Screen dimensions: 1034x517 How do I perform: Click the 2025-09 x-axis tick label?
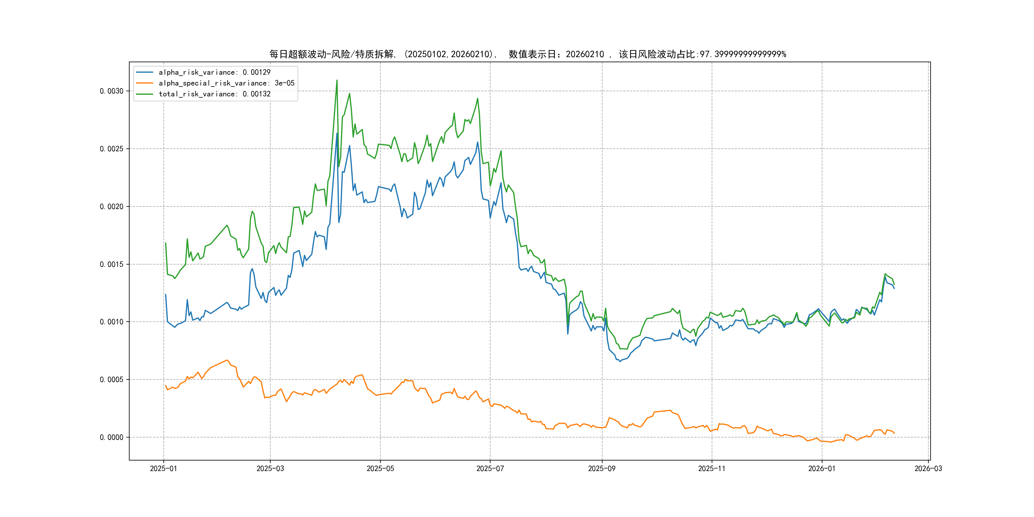point(601,468)
